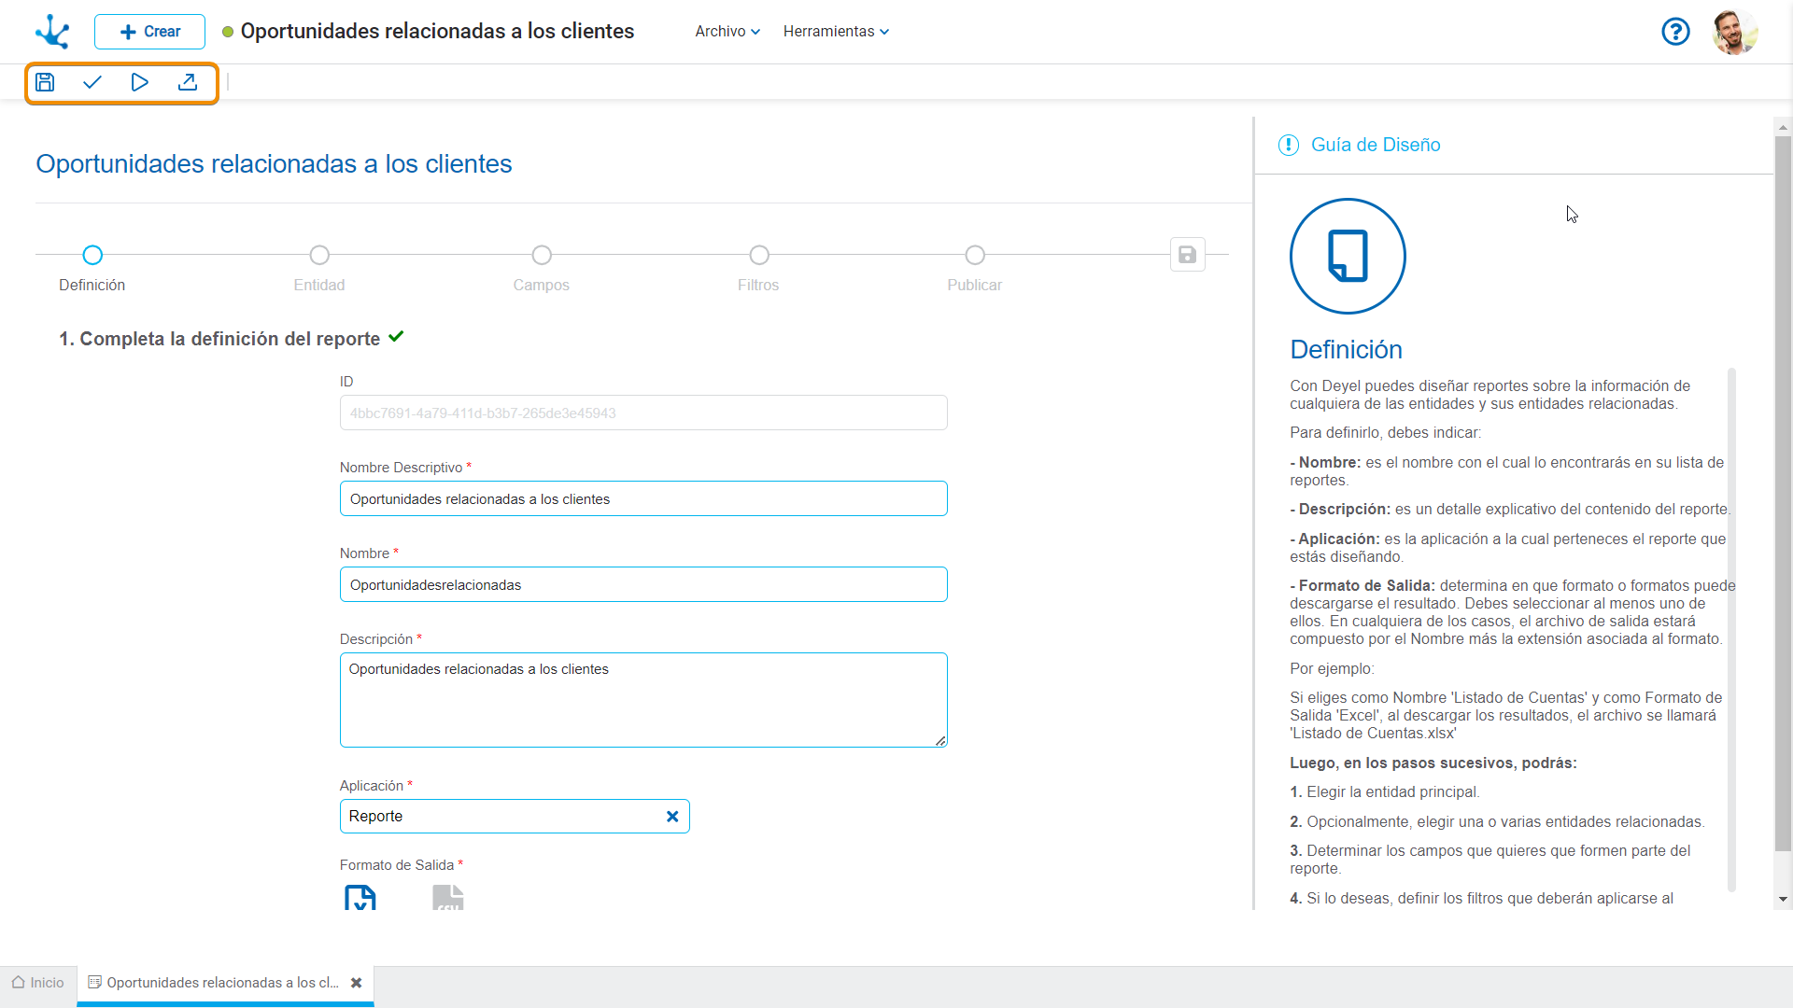Click the export/publish arrow icon in toolbar
This screenshot has height=1008, width=1793.
click(188, 82)
